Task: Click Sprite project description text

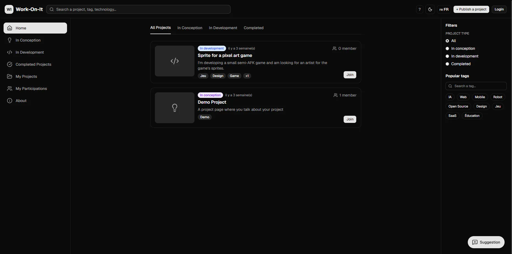Action: (x=262, y=65)
